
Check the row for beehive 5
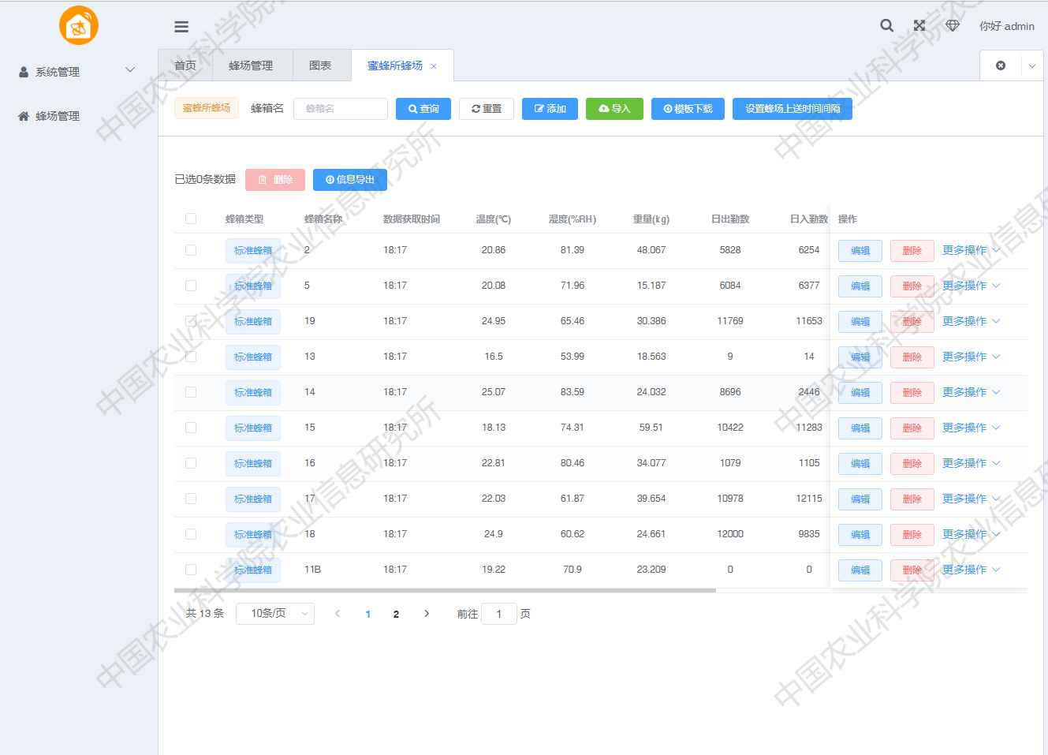pos(191,286)
